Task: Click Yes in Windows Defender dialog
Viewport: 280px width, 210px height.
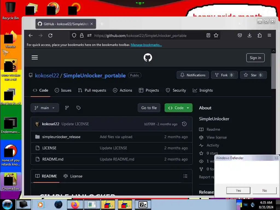Action: point(238,190)
